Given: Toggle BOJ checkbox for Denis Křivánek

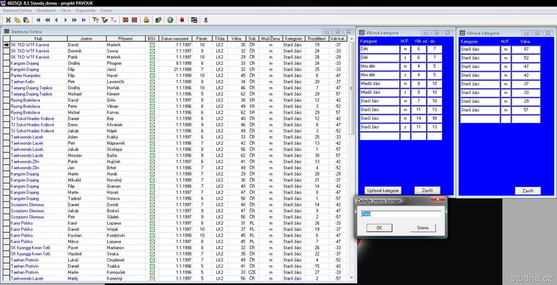Looking at the screenshot, I should [x=152, y=125].
